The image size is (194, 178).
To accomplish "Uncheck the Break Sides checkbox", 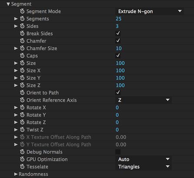I will (118, 33).
